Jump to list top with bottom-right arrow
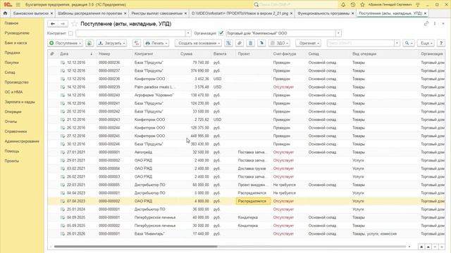 point(421,247)
